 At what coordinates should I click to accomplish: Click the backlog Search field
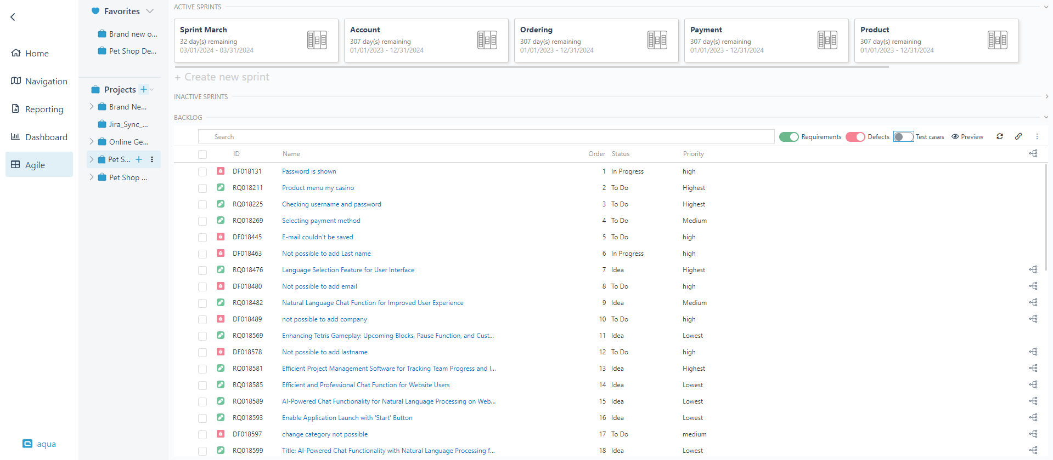[486, 137]
